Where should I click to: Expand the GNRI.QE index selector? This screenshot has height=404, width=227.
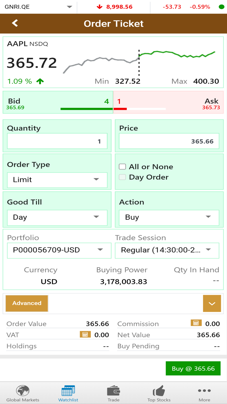point(69,7)
